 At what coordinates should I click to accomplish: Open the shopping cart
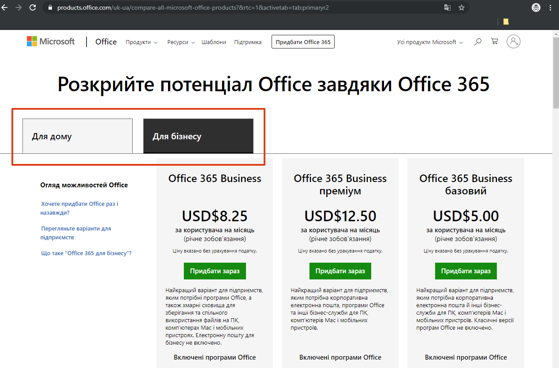(495, 41)
